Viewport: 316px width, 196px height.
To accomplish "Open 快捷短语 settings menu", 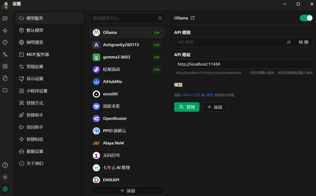I will click(50, 139).
